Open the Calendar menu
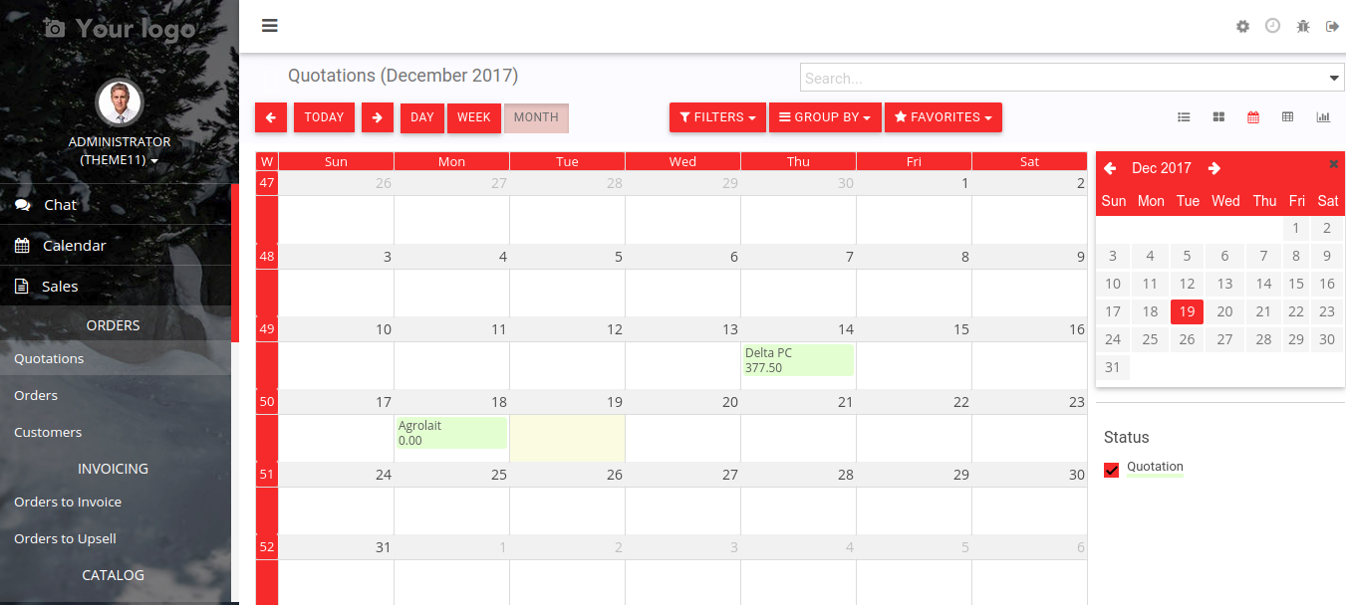1346x605 pixels. click(115, 245)
